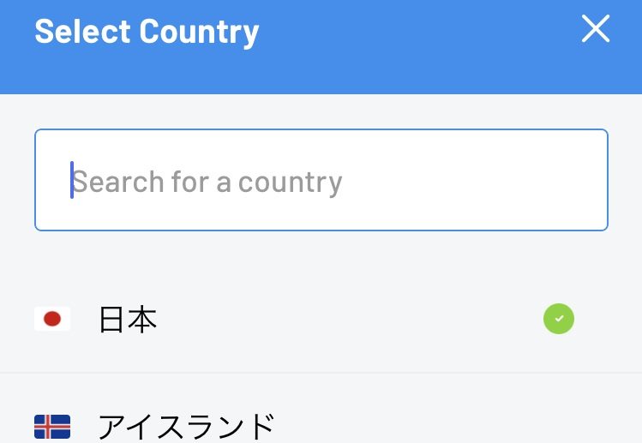642x443 pixels.
Task: Dismiss the country picker with the X icon
Action: [596, 28]
